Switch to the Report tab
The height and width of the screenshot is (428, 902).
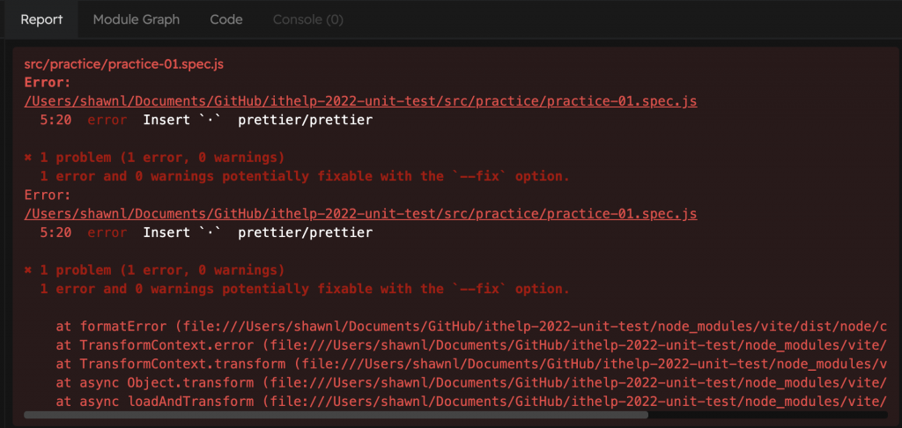[x=41, y=19]
